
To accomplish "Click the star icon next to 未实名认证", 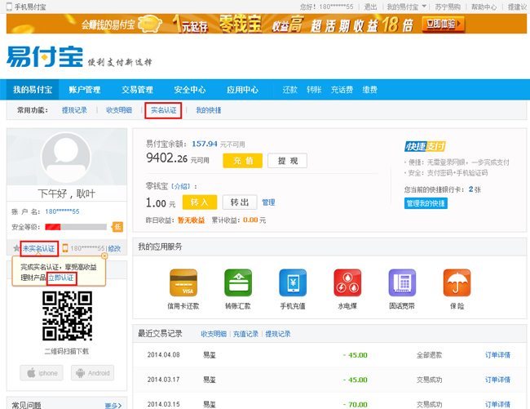I will tap(16, 248).
